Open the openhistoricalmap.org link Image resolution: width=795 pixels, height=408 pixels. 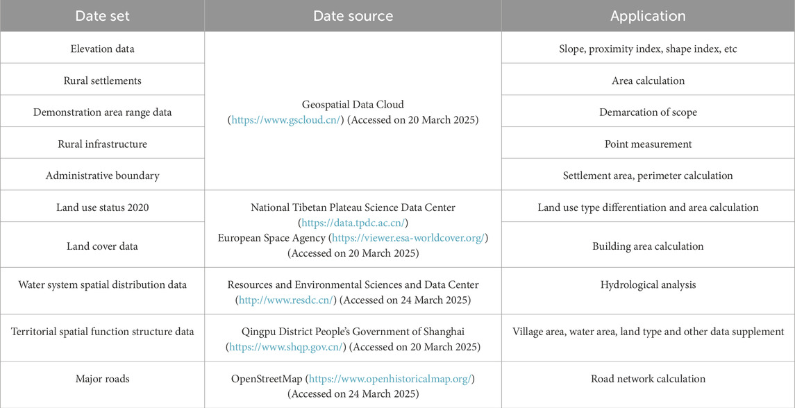click(392, 378)
